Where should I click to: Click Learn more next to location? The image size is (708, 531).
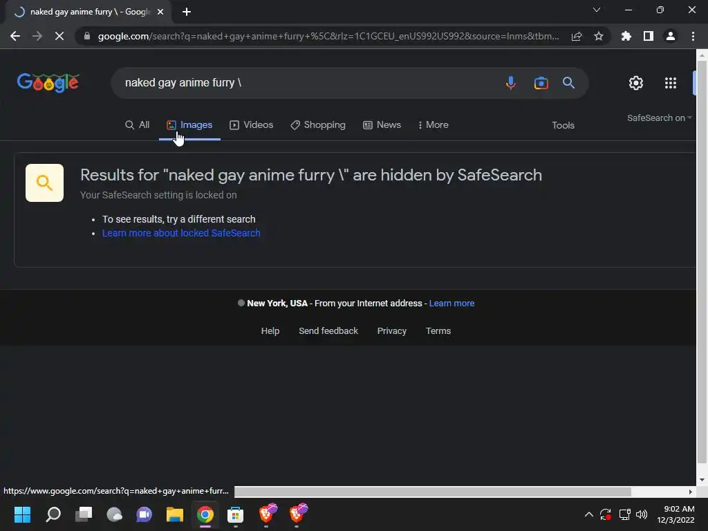(451, 304)
